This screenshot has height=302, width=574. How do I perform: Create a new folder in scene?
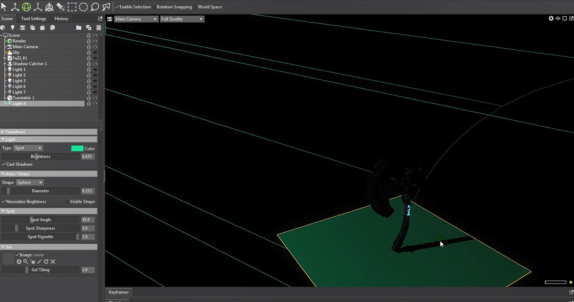pos(79,28)
